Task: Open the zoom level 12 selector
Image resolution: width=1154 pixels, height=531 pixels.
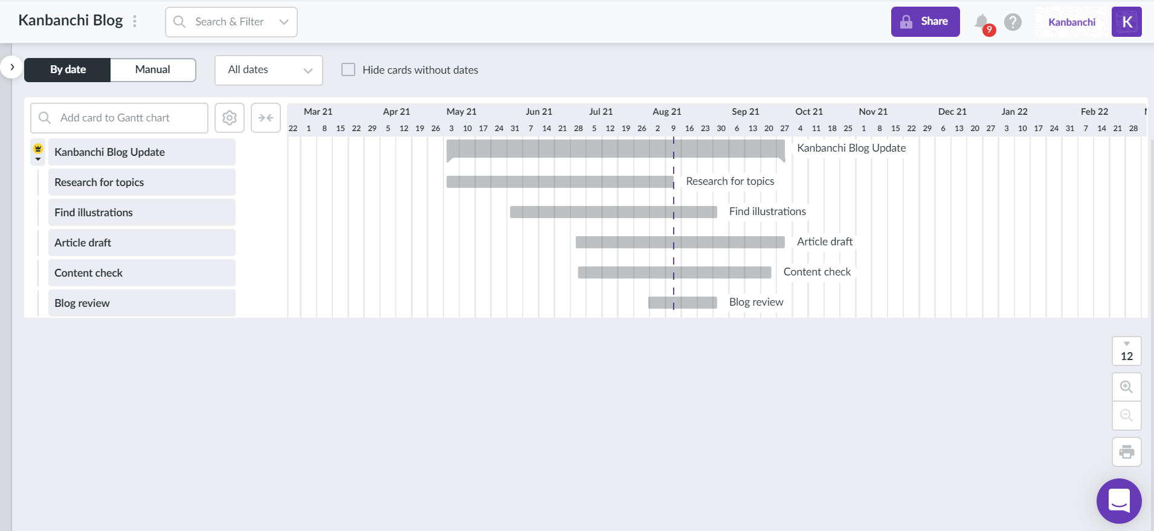Action: 1127,351
